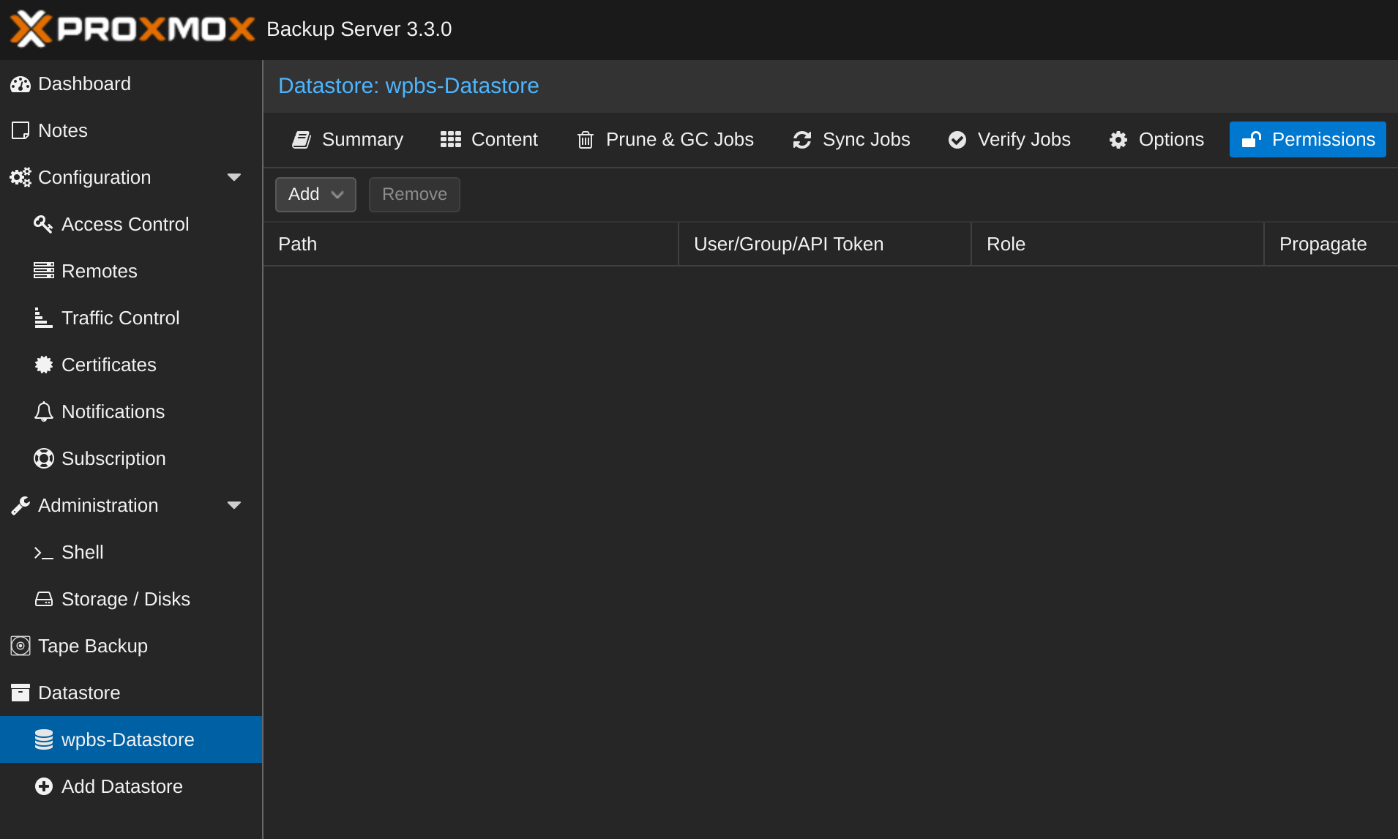Launch the Shell page
This screenshot has width=1398, height=839.
[131, 552]
